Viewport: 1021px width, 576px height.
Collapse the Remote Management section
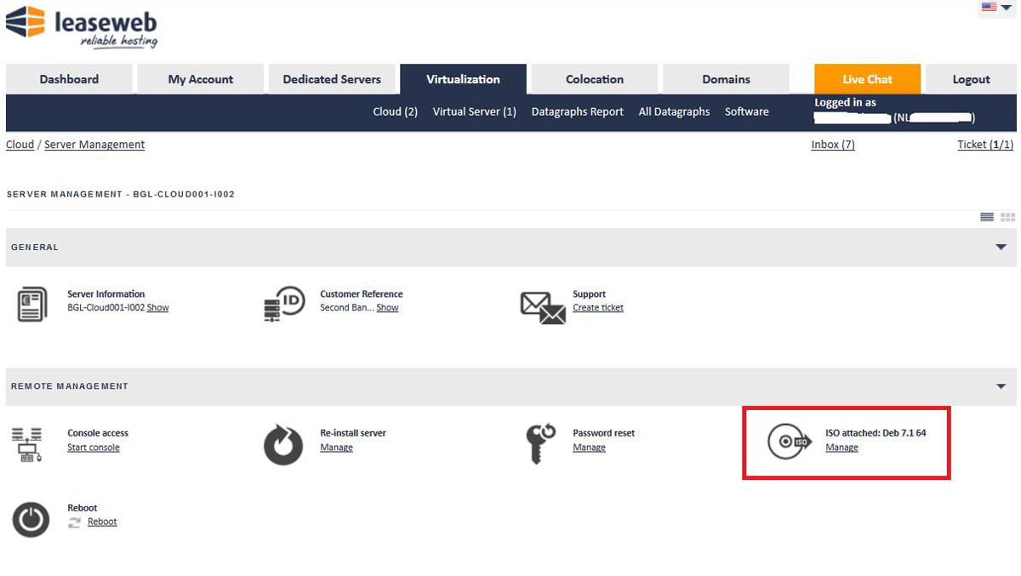coord(1001,386)
